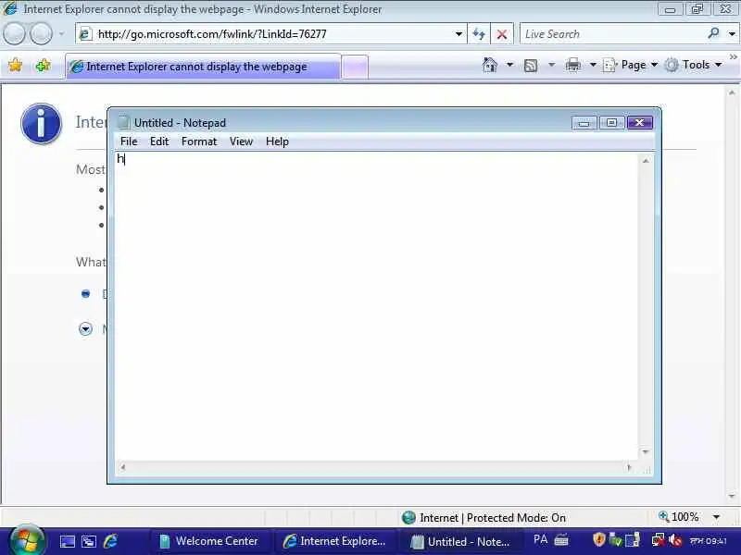This screenshot has height=555, width=741.
Task: Click the security shield tray icon
Action: (x=598, y=539)
